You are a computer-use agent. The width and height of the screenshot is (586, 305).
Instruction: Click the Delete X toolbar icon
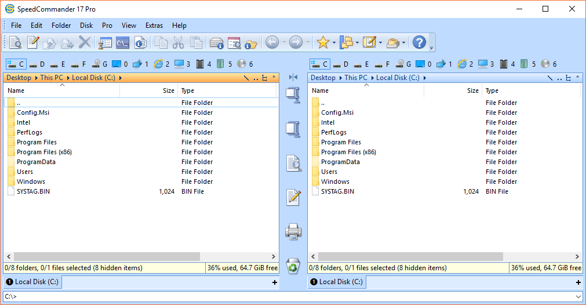pyautogui.click(x=85, y=42)
